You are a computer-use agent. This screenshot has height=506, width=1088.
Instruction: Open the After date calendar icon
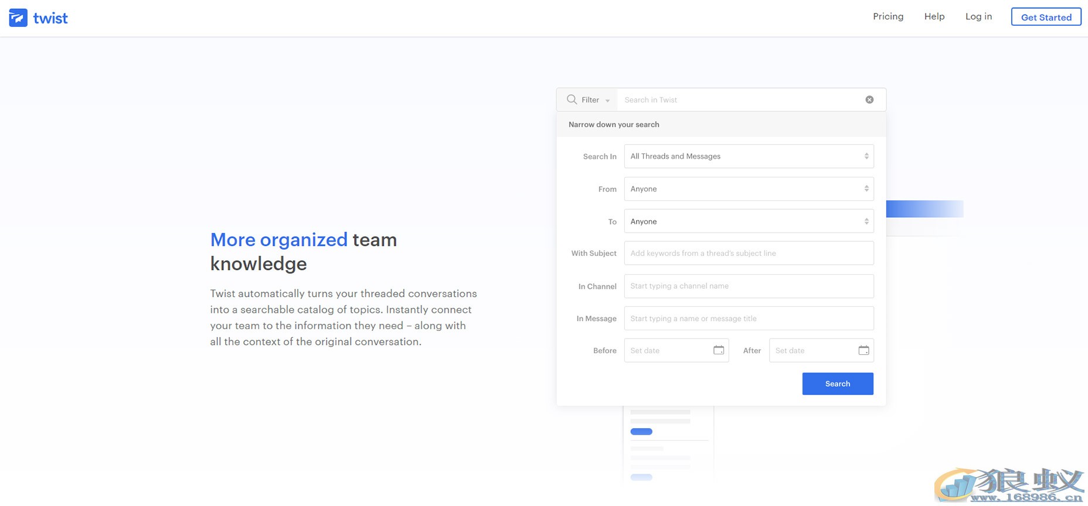tap(863, 350)
